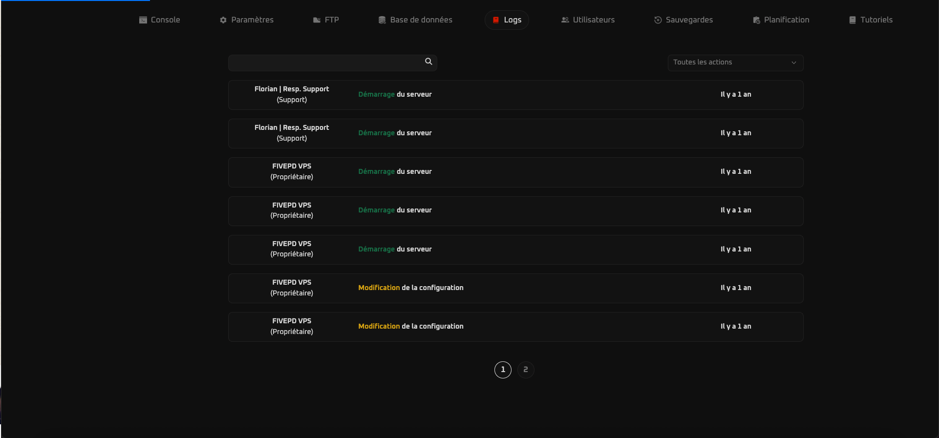Screen dimensions: 939x438
Task: Click the Paramètres gear icon
Action: point(223,20)
